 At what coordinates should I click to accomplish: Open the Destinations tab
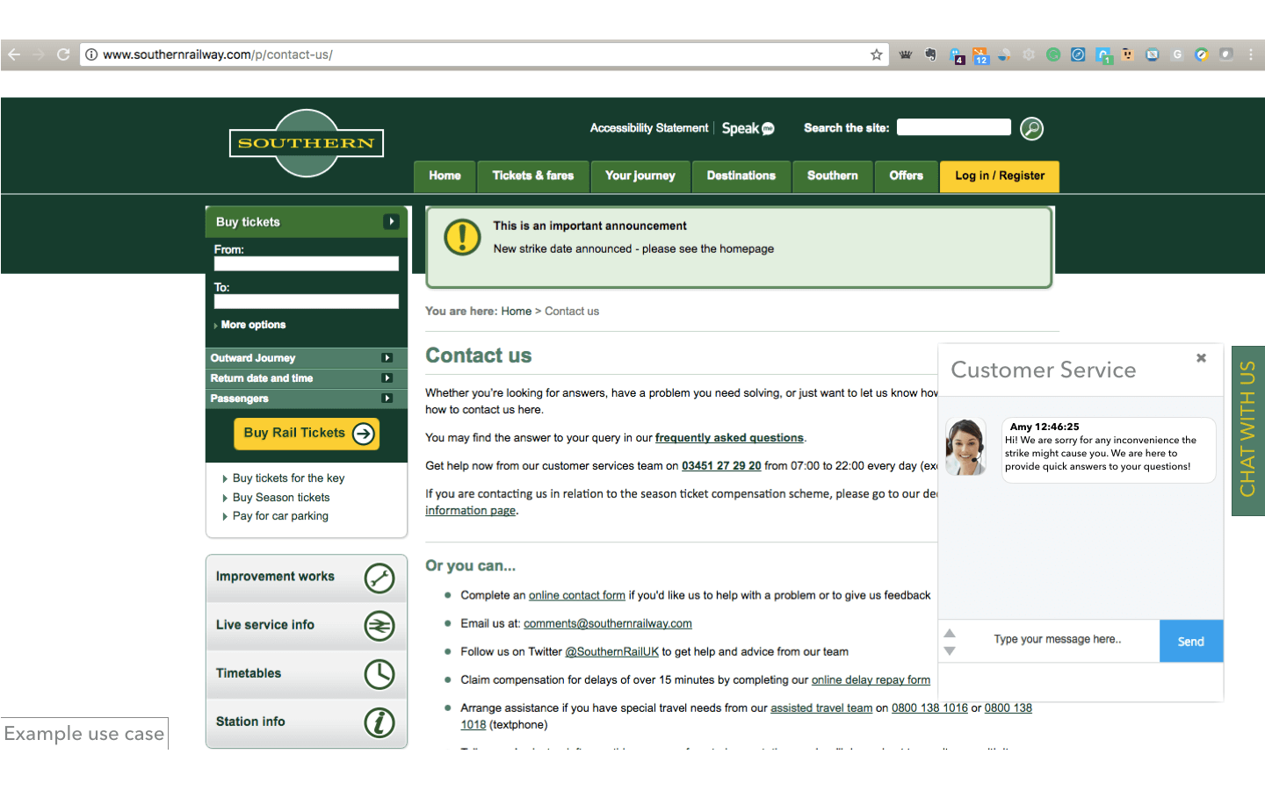pos(741,176)
